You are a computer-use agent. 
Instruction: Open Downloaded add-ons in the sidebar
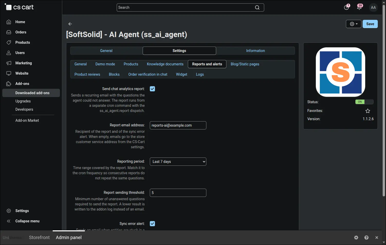click(x=31, y=93)
